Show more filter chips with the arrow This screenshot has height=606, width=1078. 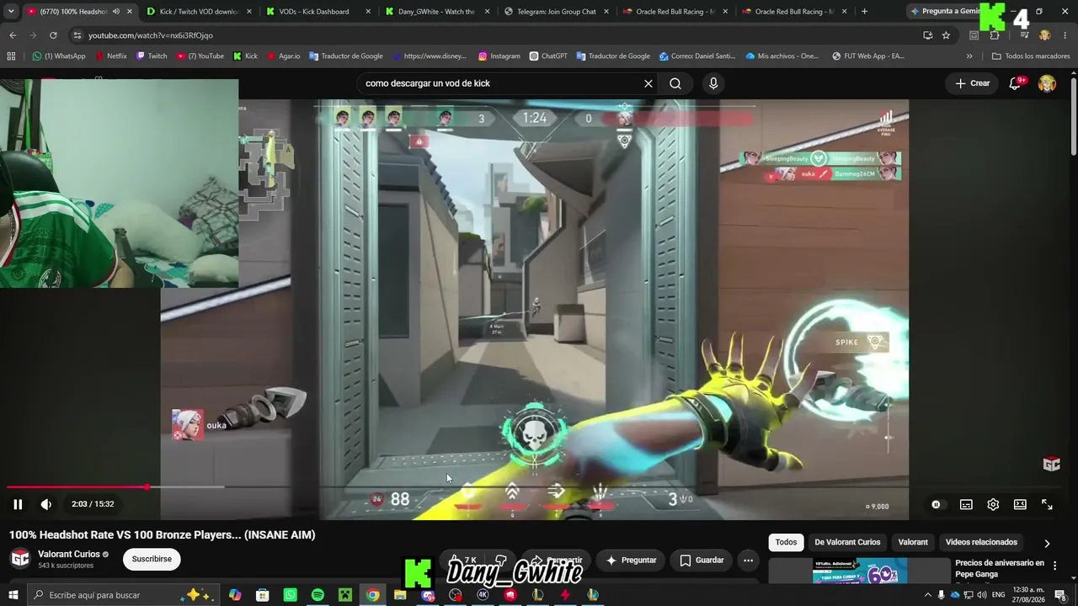pyautogui.click(x=1047, y=543)
